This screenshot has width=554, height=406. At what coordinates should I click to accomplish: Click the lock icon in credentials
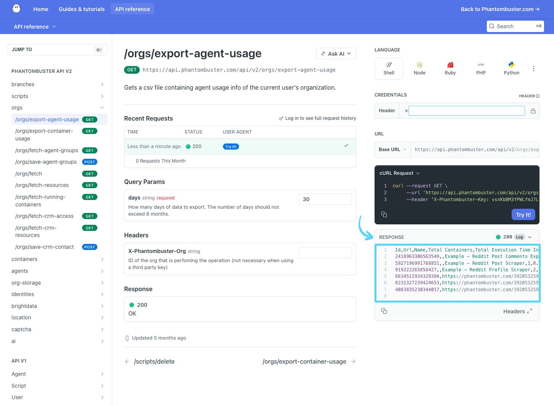click(x=533, y=111)
